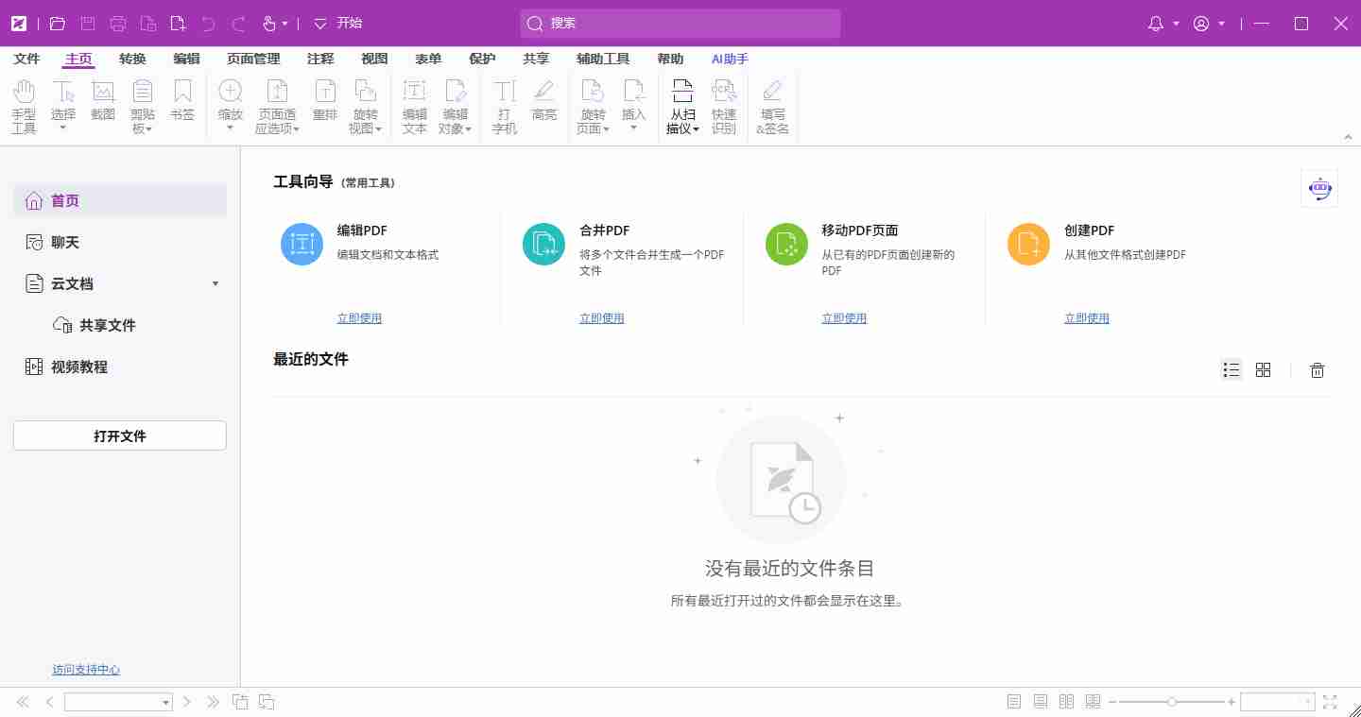Click 立即使用 link under 合并PDF
Screen dimensions: 1361x717
click(602, 318)
